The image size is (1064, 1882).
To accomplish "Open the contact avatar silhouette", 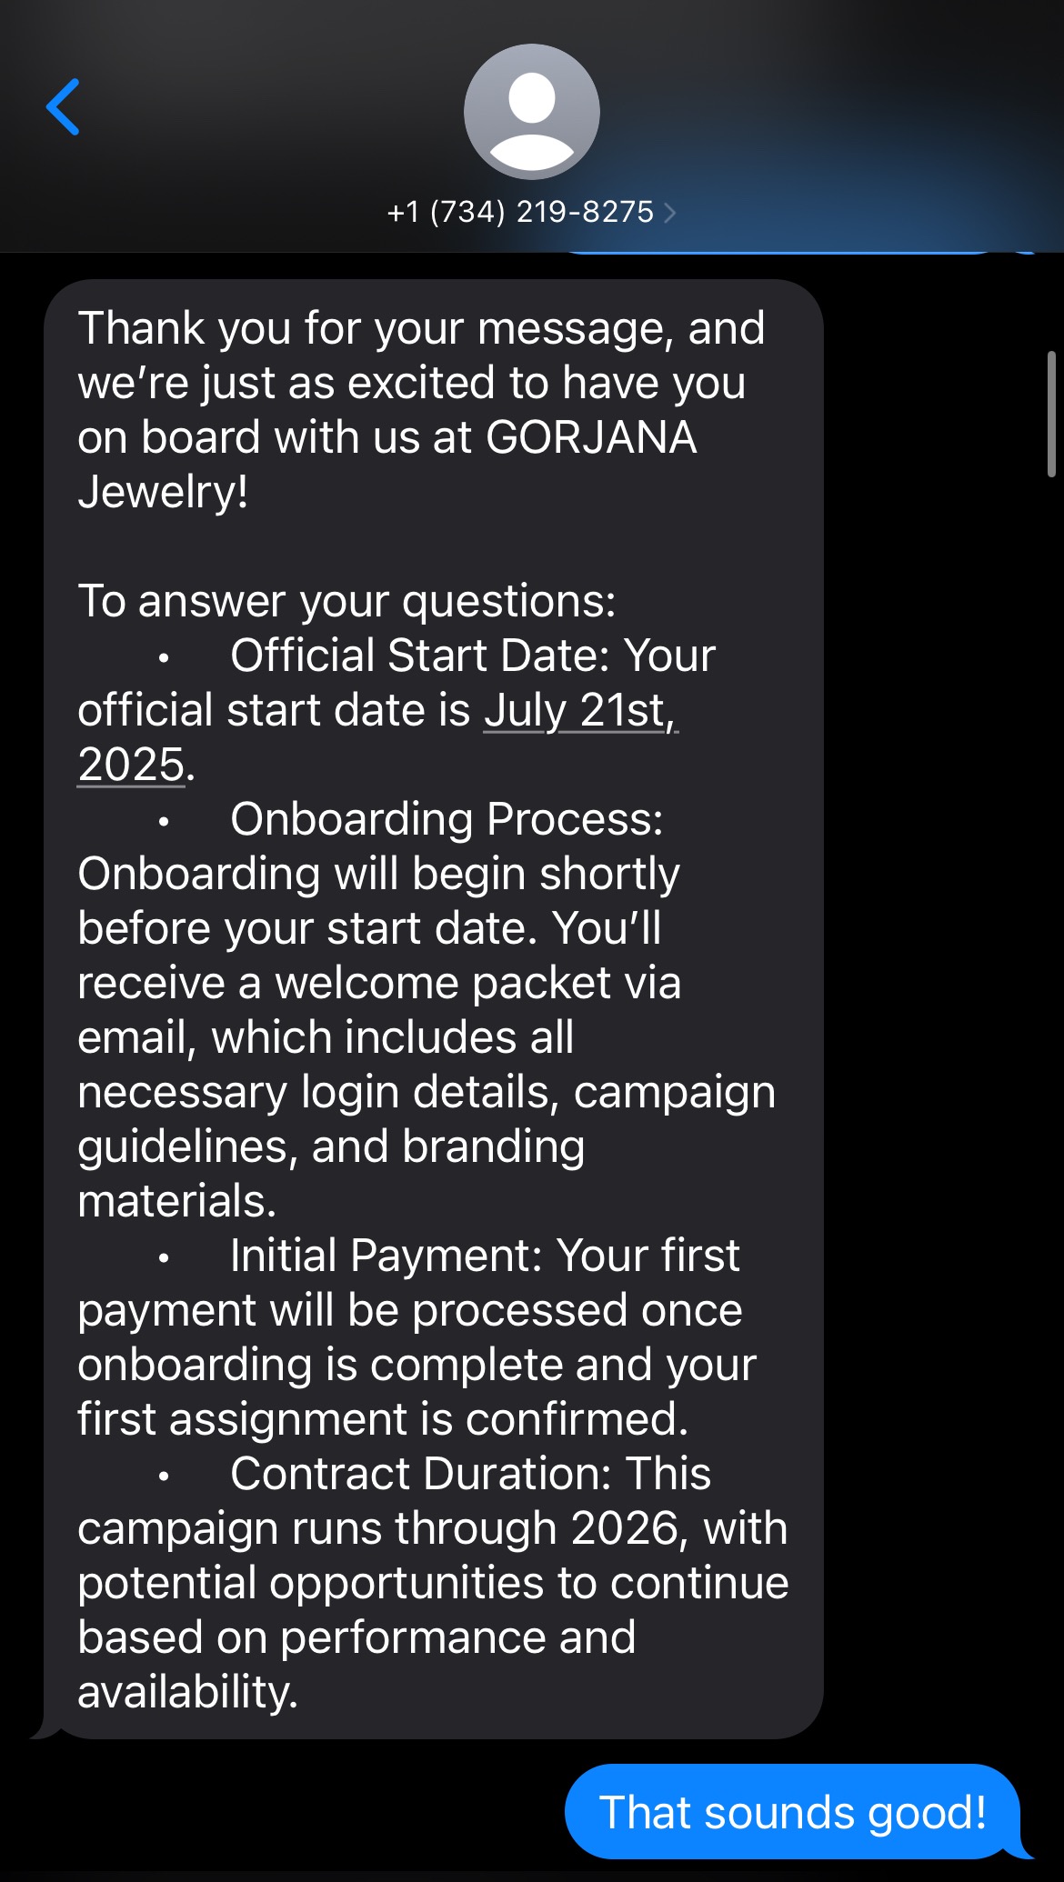I will coord(532,111).
